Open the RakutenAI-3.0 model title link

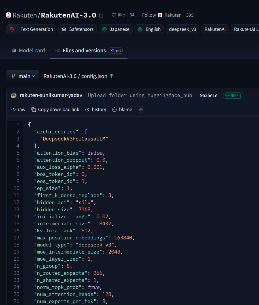pos(69,15)
